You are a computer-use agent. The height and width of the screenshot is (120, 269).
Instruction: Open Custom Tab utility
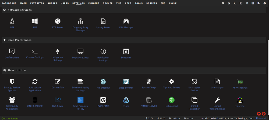coord(58,84)
